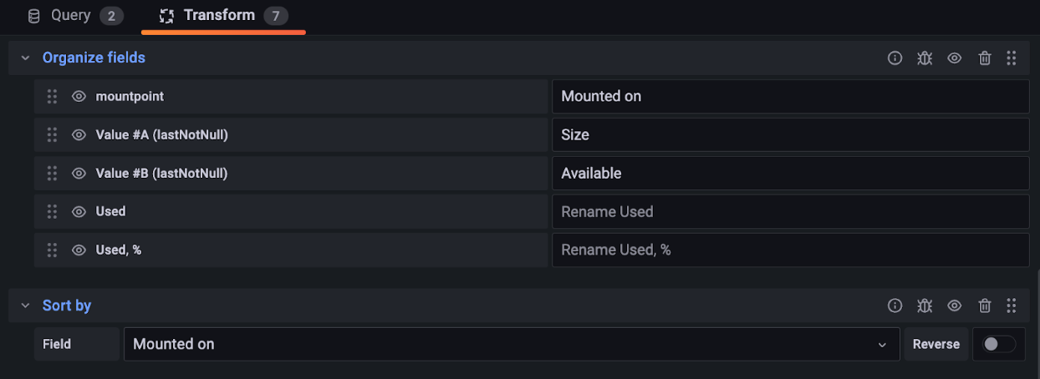
Task: Click the Organize fields title link
Action: coord(94,58)
